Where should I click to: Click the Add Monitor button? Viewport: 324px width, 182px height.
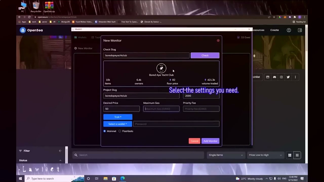(x=210, y=141)
